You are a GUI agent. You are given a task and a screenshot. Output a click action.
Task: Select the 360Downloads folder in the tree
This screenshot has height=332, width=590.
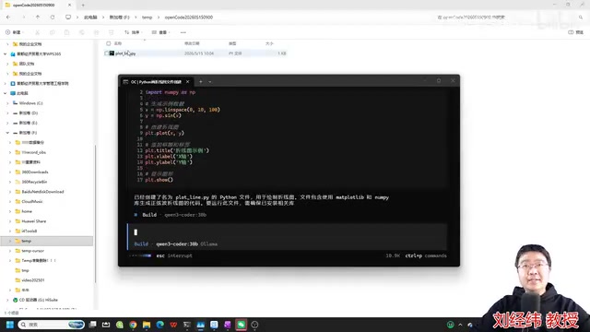pos(35,172)
